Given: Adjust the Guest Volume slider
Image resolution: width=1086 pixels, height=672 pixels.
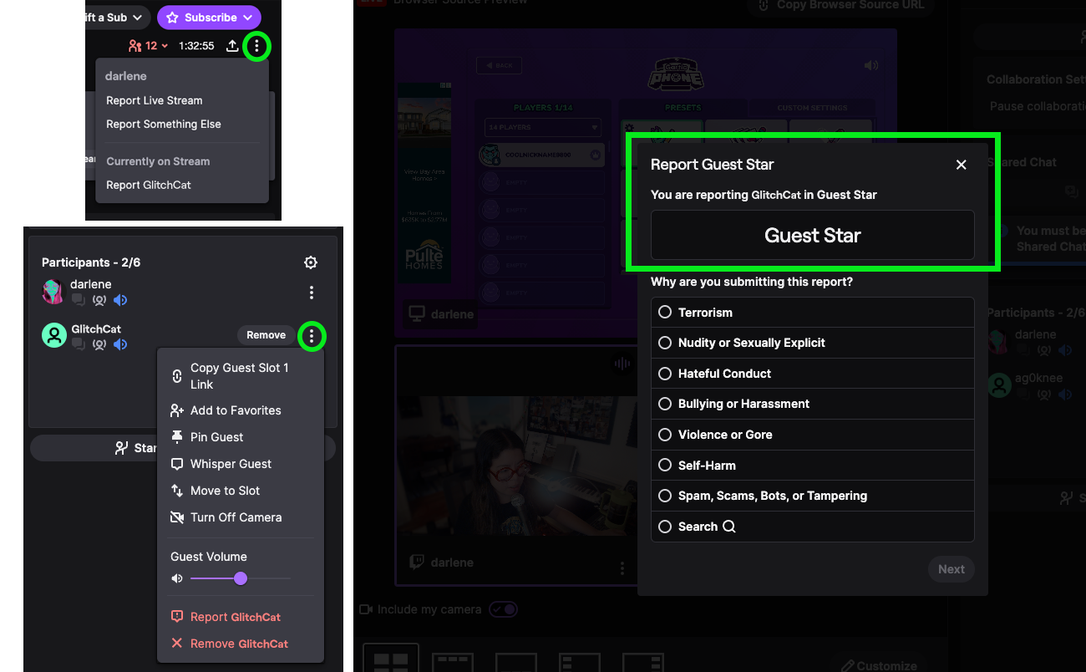Looking at the screenshot, I should pos(241,578).
